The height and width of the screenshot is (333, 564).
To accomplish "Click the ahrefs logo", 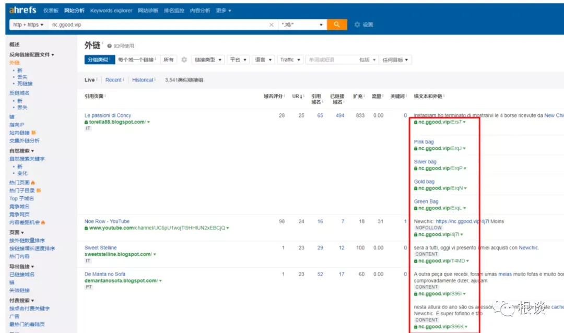I will 22,10.
